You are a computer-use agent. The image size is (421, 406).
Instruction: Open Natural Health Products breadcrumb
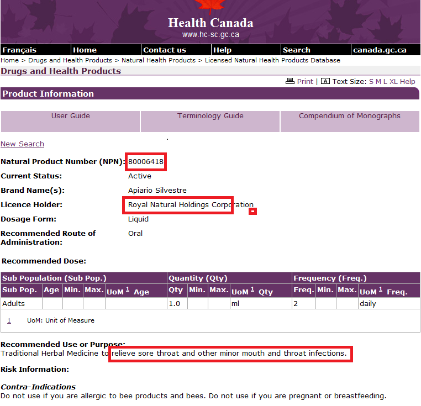point(159,60)
